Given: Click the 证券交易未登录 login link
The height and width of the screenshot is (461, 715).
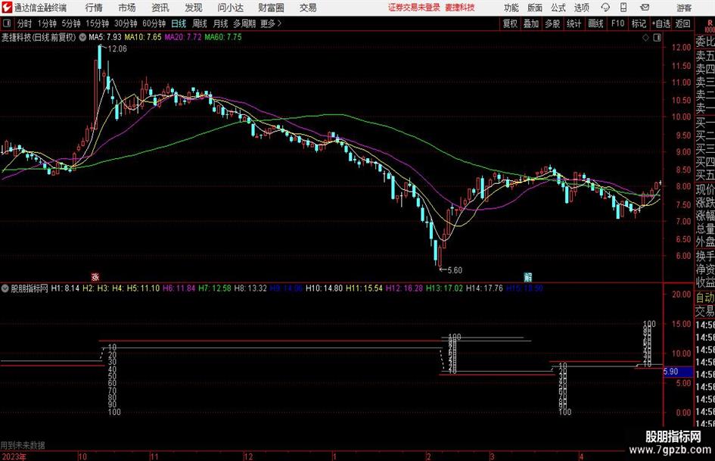Looking at the screenshot, I should pos(414,8).
